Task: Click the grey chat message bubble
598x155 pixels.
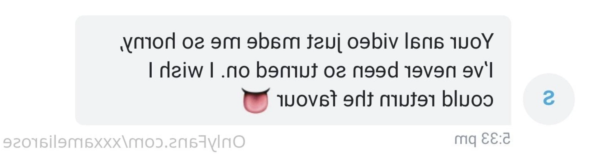Action: [293, 70]
